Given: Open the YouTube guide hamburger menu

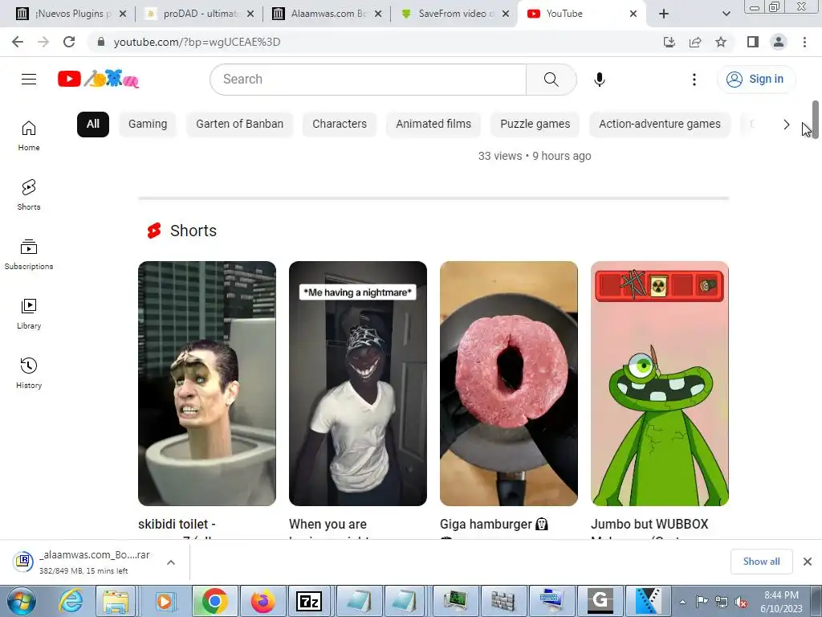Looking at the screenshot, I should point(29,80).
